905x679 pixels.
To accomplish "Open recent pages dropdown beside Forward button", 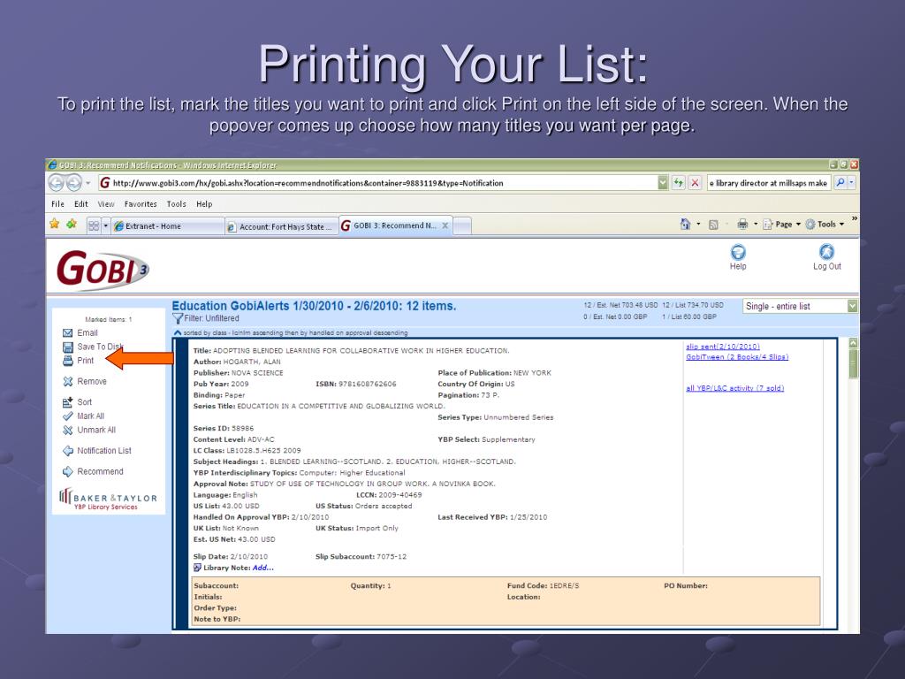I will tap(88, 184).
